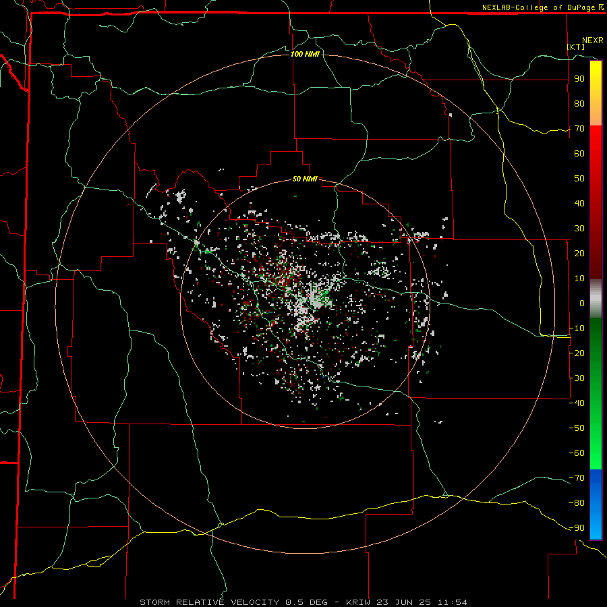Viewport: 607px width, 607px height.
Task: Click the 100 NMI range ring label
Action: 305,54
